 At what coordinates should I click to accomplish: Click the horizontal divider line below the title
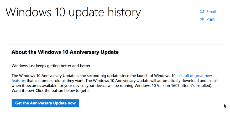click(116, 44)
